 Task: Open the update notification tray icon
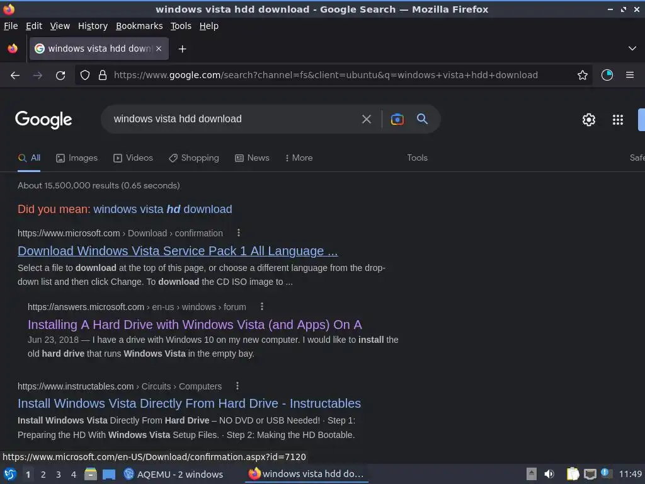click(606, 473)
